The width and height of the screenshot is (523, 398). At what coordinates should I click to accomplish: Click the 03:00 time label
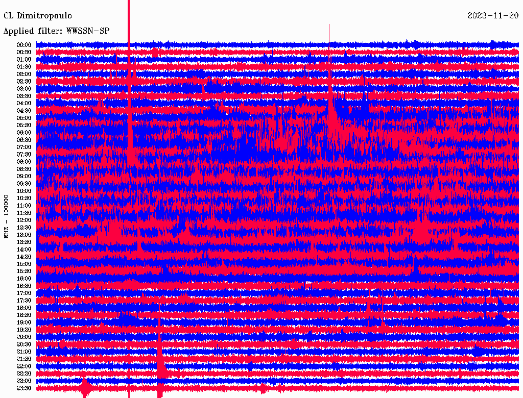point(24,89)
